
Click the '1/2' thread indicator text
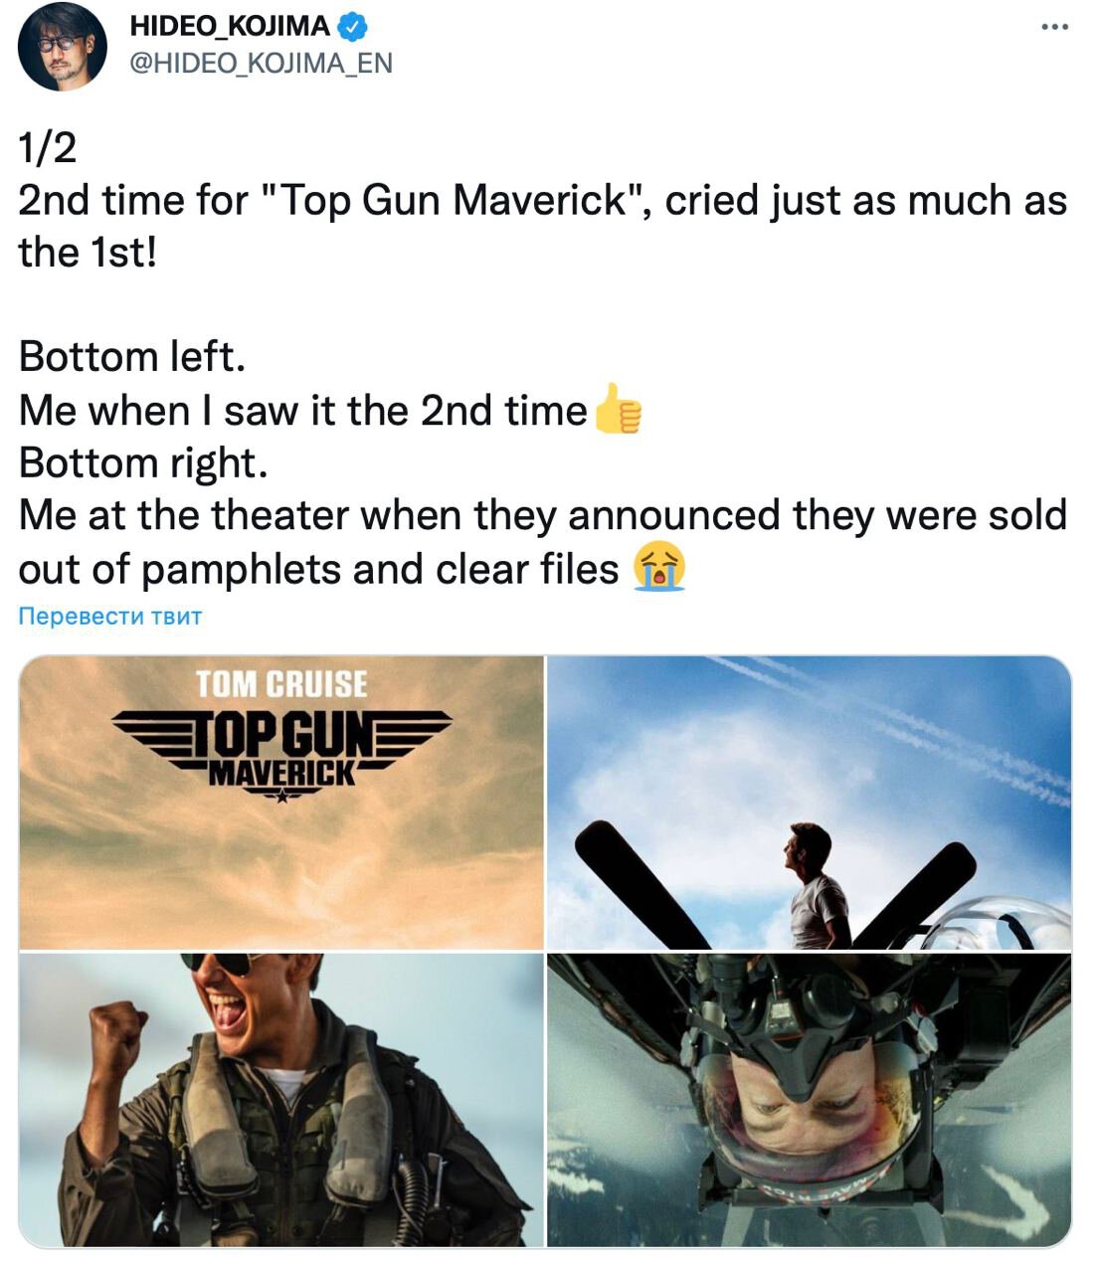(x=47, y=148)
